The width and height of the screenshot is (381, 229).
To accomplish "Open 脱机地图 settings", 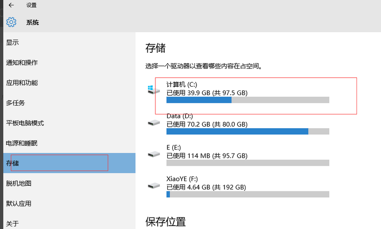I will pyautogui.click(x=19, y=183).
